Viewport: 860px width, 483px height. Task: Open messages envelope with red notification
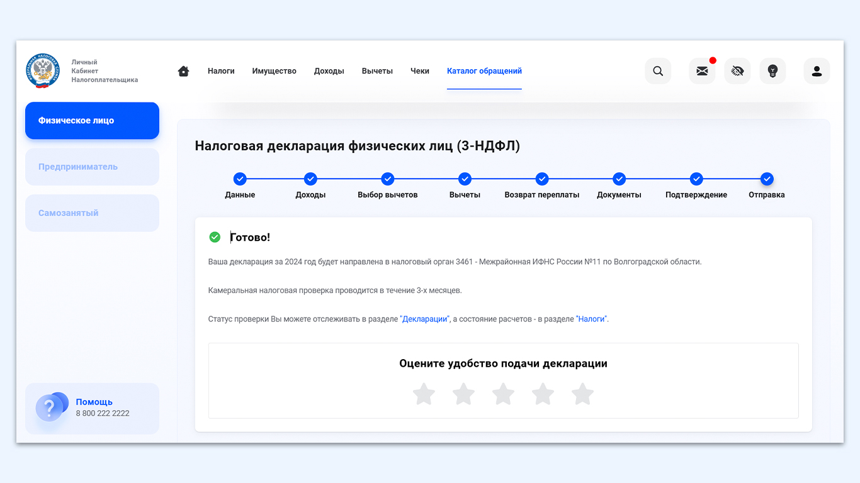tap(702, 71)
